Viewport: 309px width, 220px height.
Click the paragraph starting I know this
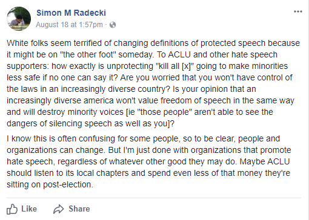[149, 161]
